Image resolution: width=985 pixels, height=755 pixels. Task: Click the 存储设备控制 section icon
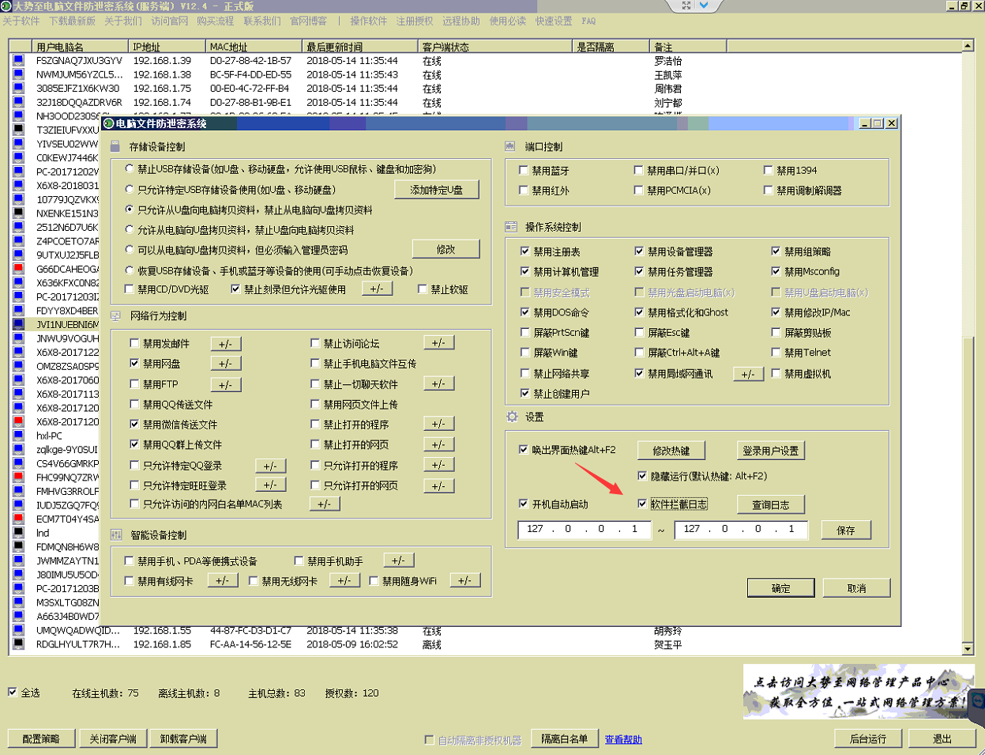coord(115,147)
